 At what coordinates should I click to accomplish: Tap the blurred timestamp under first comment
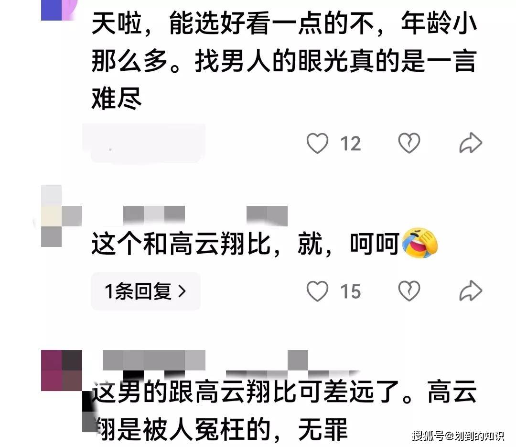pyautogui.click(x=144, y=144)
